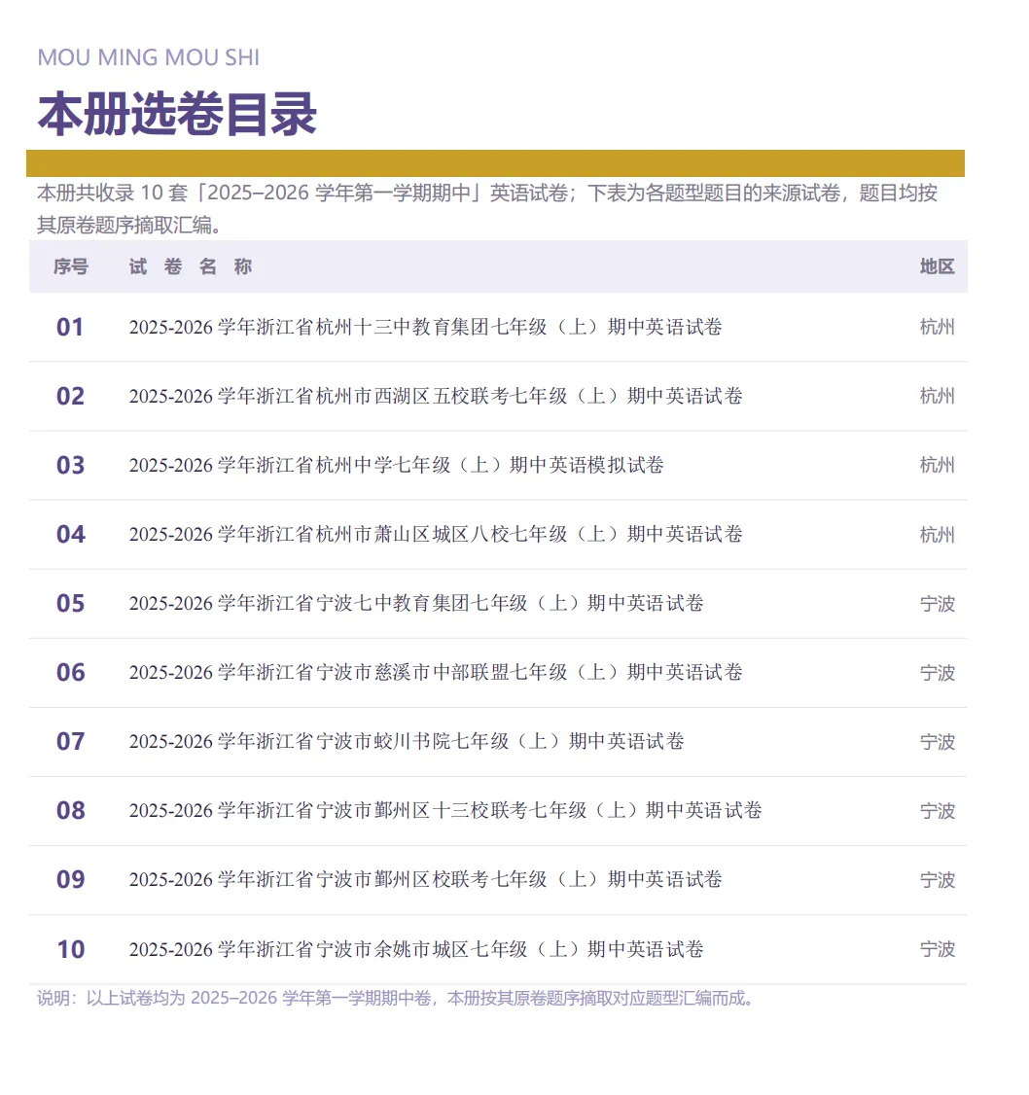The height and width of the screenshot is (1095, 1029).
Task: Click the 序号 column header
Action: 71,266
